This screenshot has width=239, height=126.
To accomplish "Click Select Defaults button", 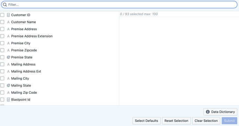I will (x=147, y=121).
